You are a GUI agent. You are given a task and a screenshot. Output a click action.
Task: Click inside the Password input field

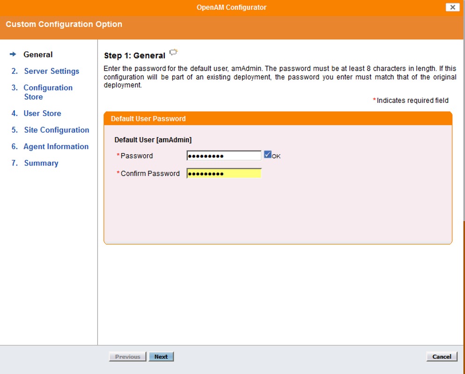coord(223,155)
